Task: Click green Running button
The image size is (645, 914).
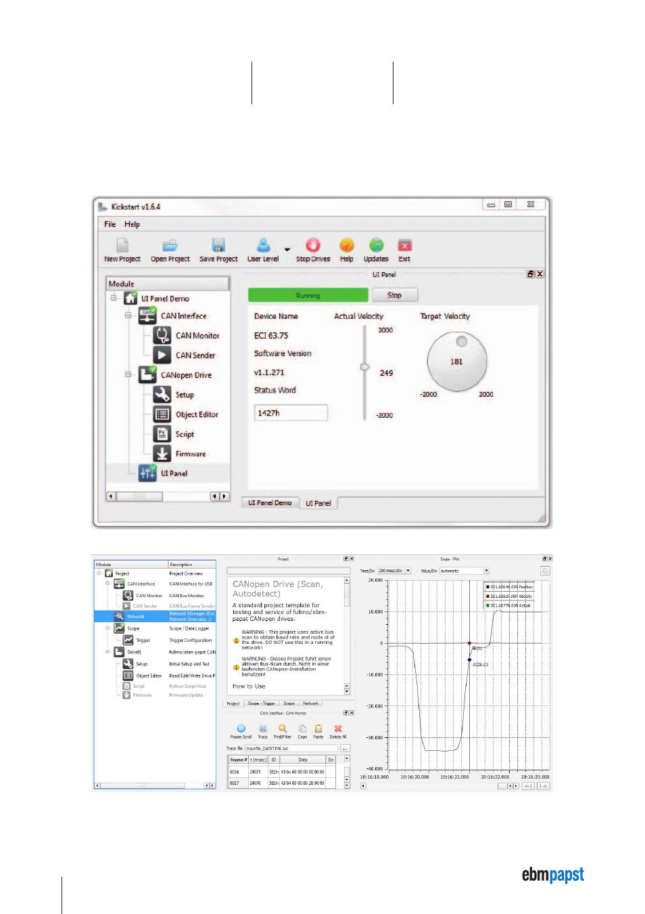Action: click(308, 295)
